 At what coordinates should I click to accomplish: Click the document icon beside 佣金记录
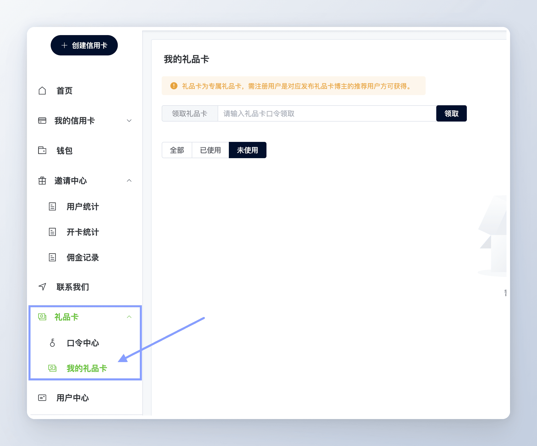[52, 258]
